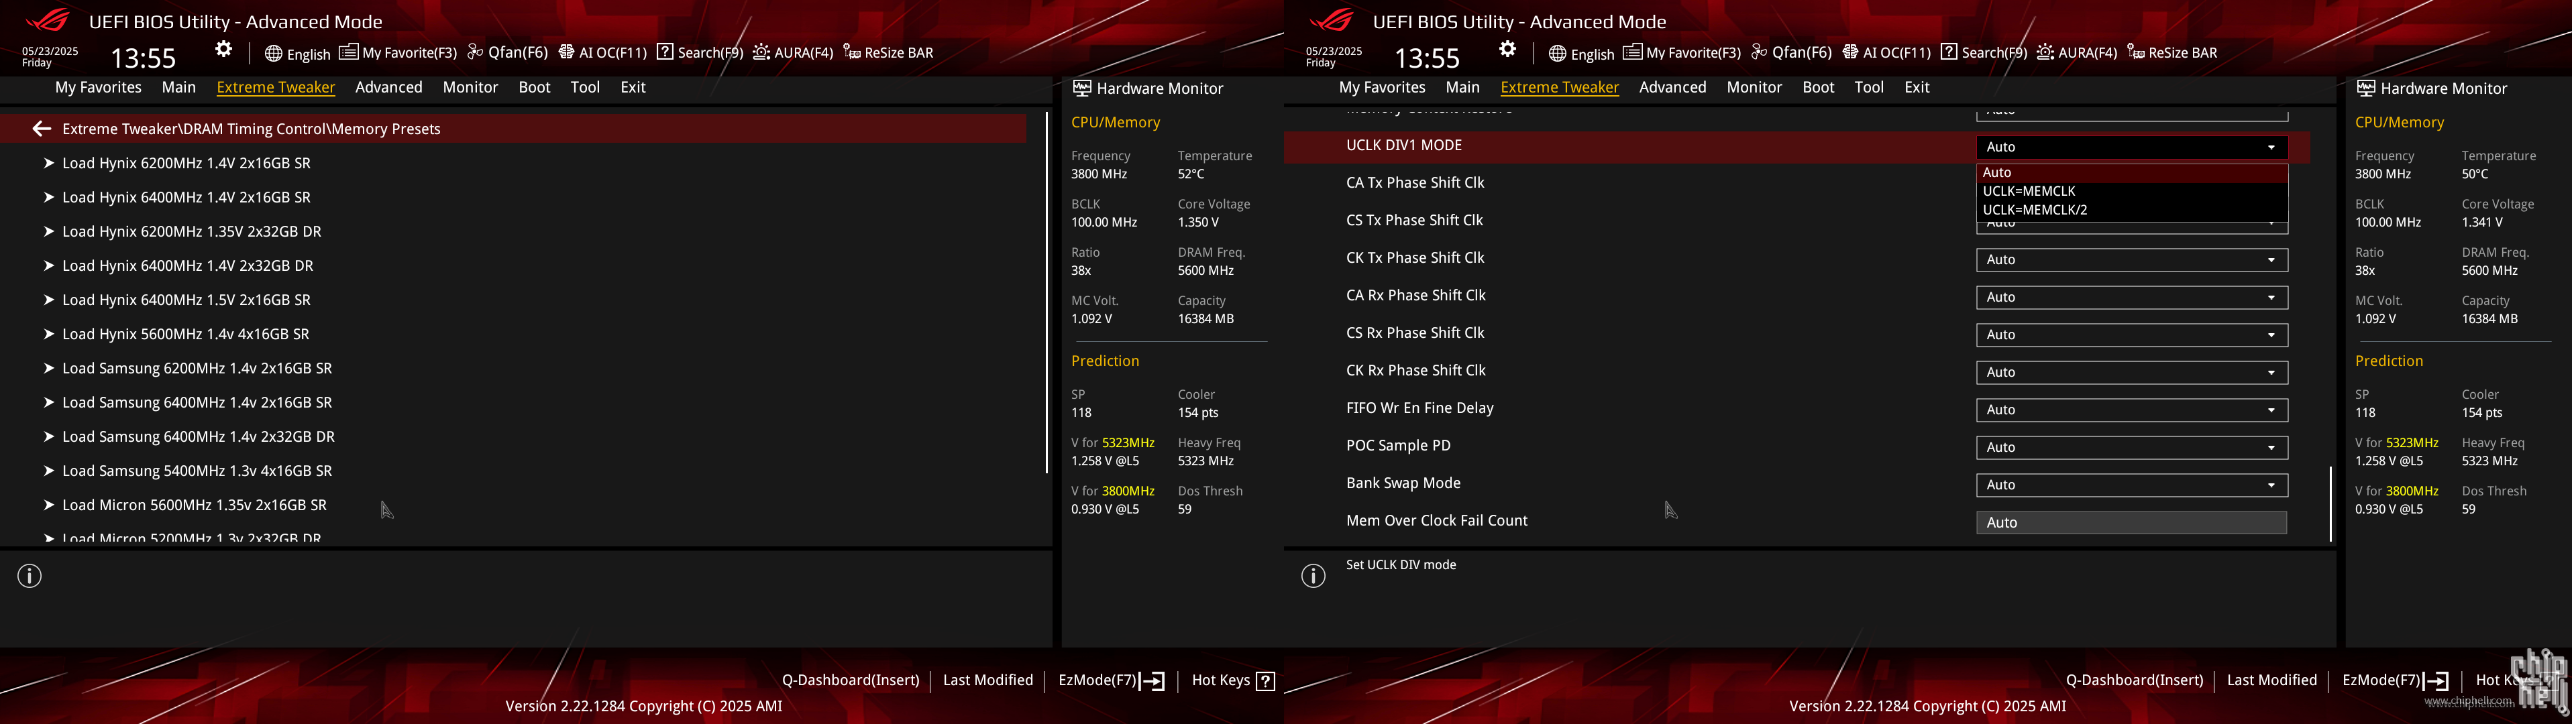Open CK Tx Phase Shift Clk dropdown
Image resolution: width=2576 pixels, height=724 pixels.
point(2131,260)
